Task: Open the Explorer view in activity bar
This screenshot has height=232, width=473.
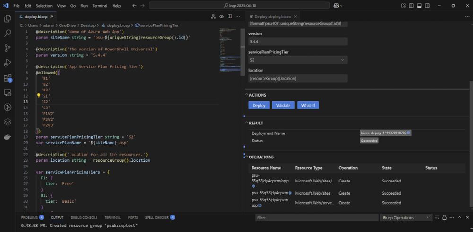Action: coord(8,19)
